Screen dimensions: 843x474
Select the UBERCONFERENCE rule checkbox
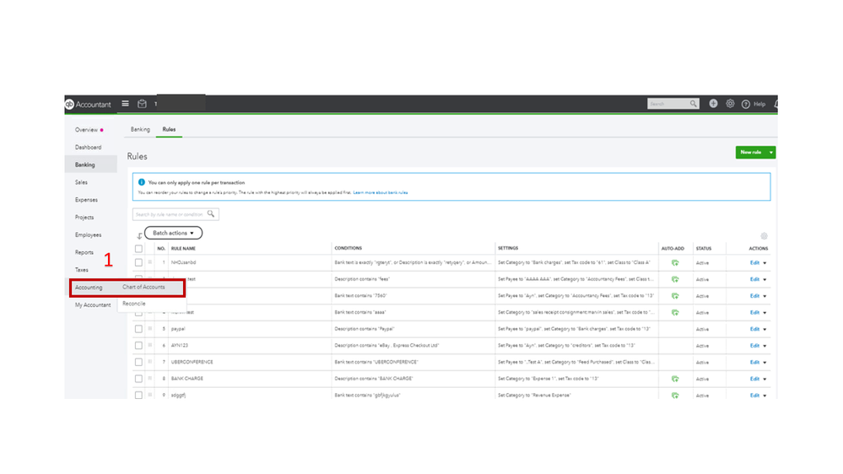(x=138, y=362)
